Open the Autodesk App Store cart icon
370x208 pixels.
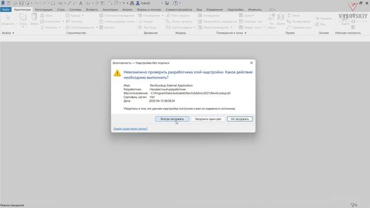167,3
